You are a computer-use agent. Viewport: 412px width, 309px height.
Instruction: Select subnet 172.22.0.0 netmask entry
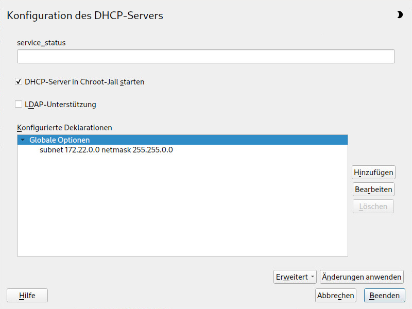click(106, 150)
